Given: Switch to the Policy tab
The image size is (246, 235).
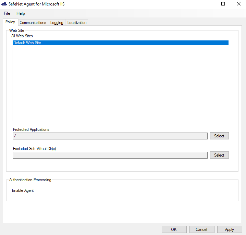Looking at the screenshot, I should (x=10, y=22).
